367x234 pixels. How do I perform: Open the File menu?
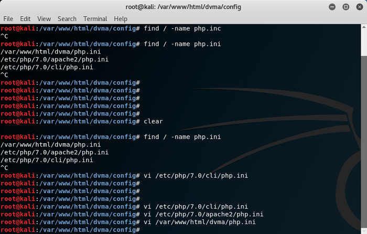pyautogui.click(x=8, y=19)
